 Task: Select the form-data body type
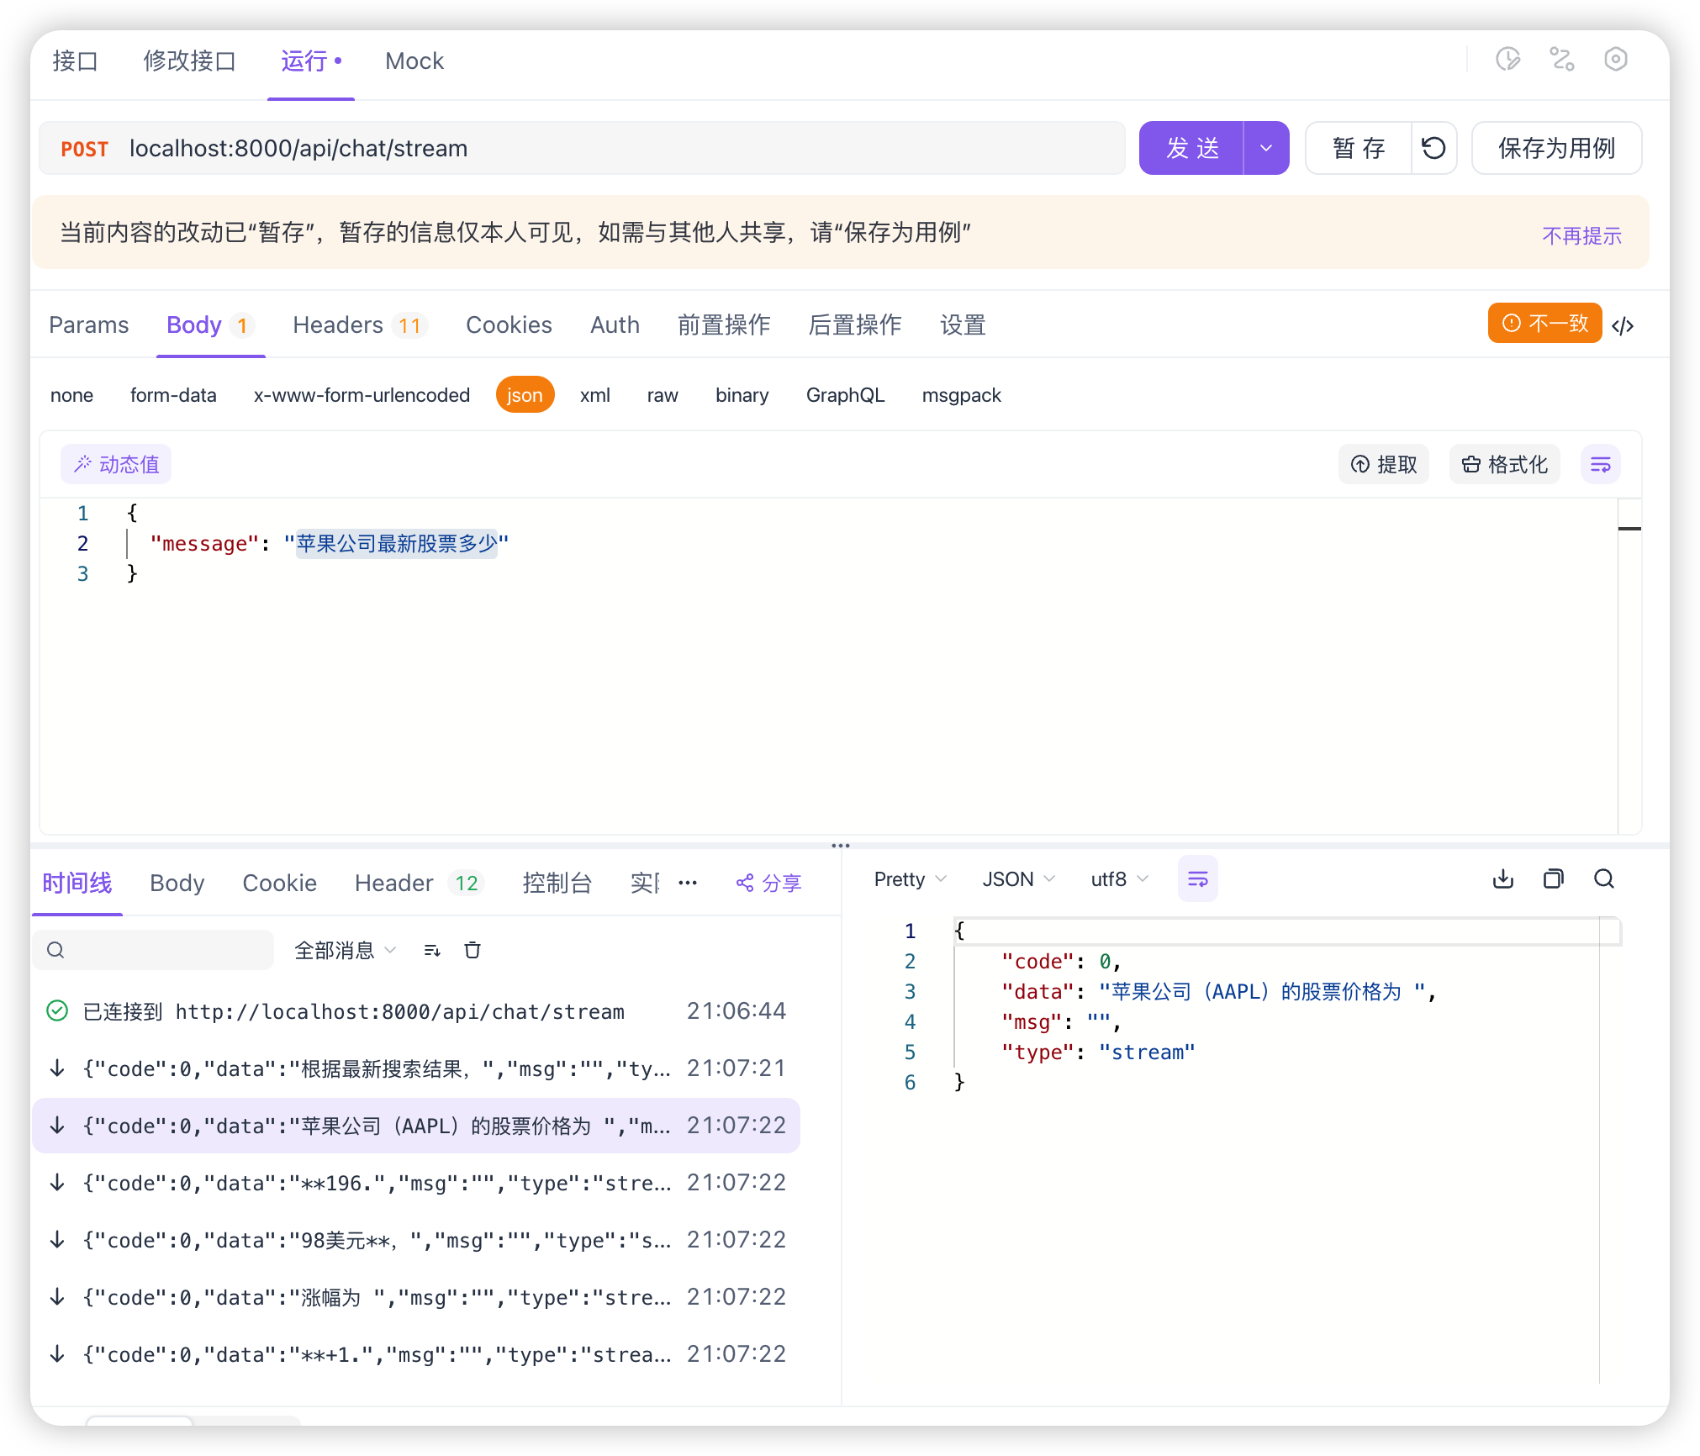(173, 395)
